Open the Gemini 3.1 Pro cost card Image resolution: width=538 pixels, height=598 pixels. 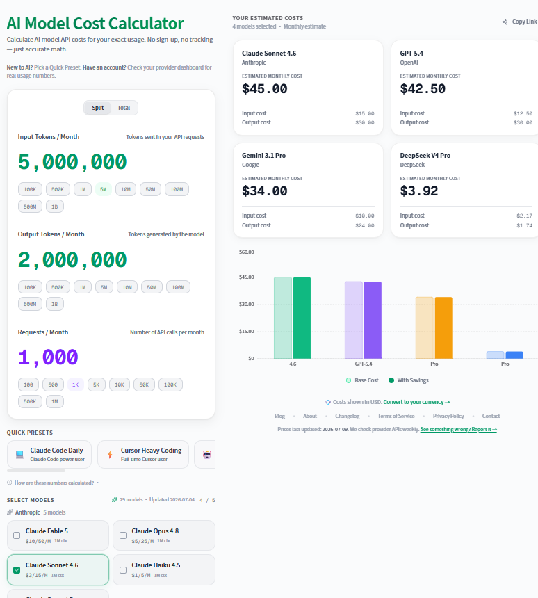tap(308, 191)
